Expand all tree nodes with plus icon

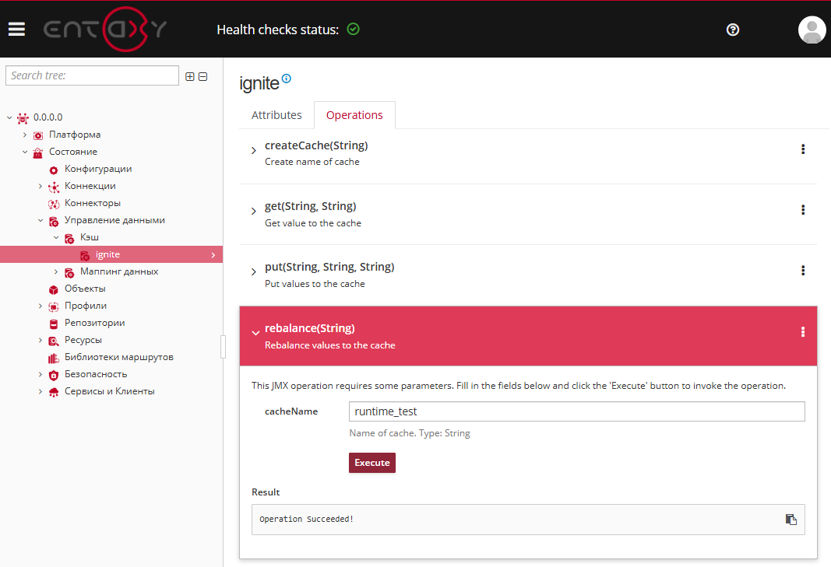[x=189, y=76]
